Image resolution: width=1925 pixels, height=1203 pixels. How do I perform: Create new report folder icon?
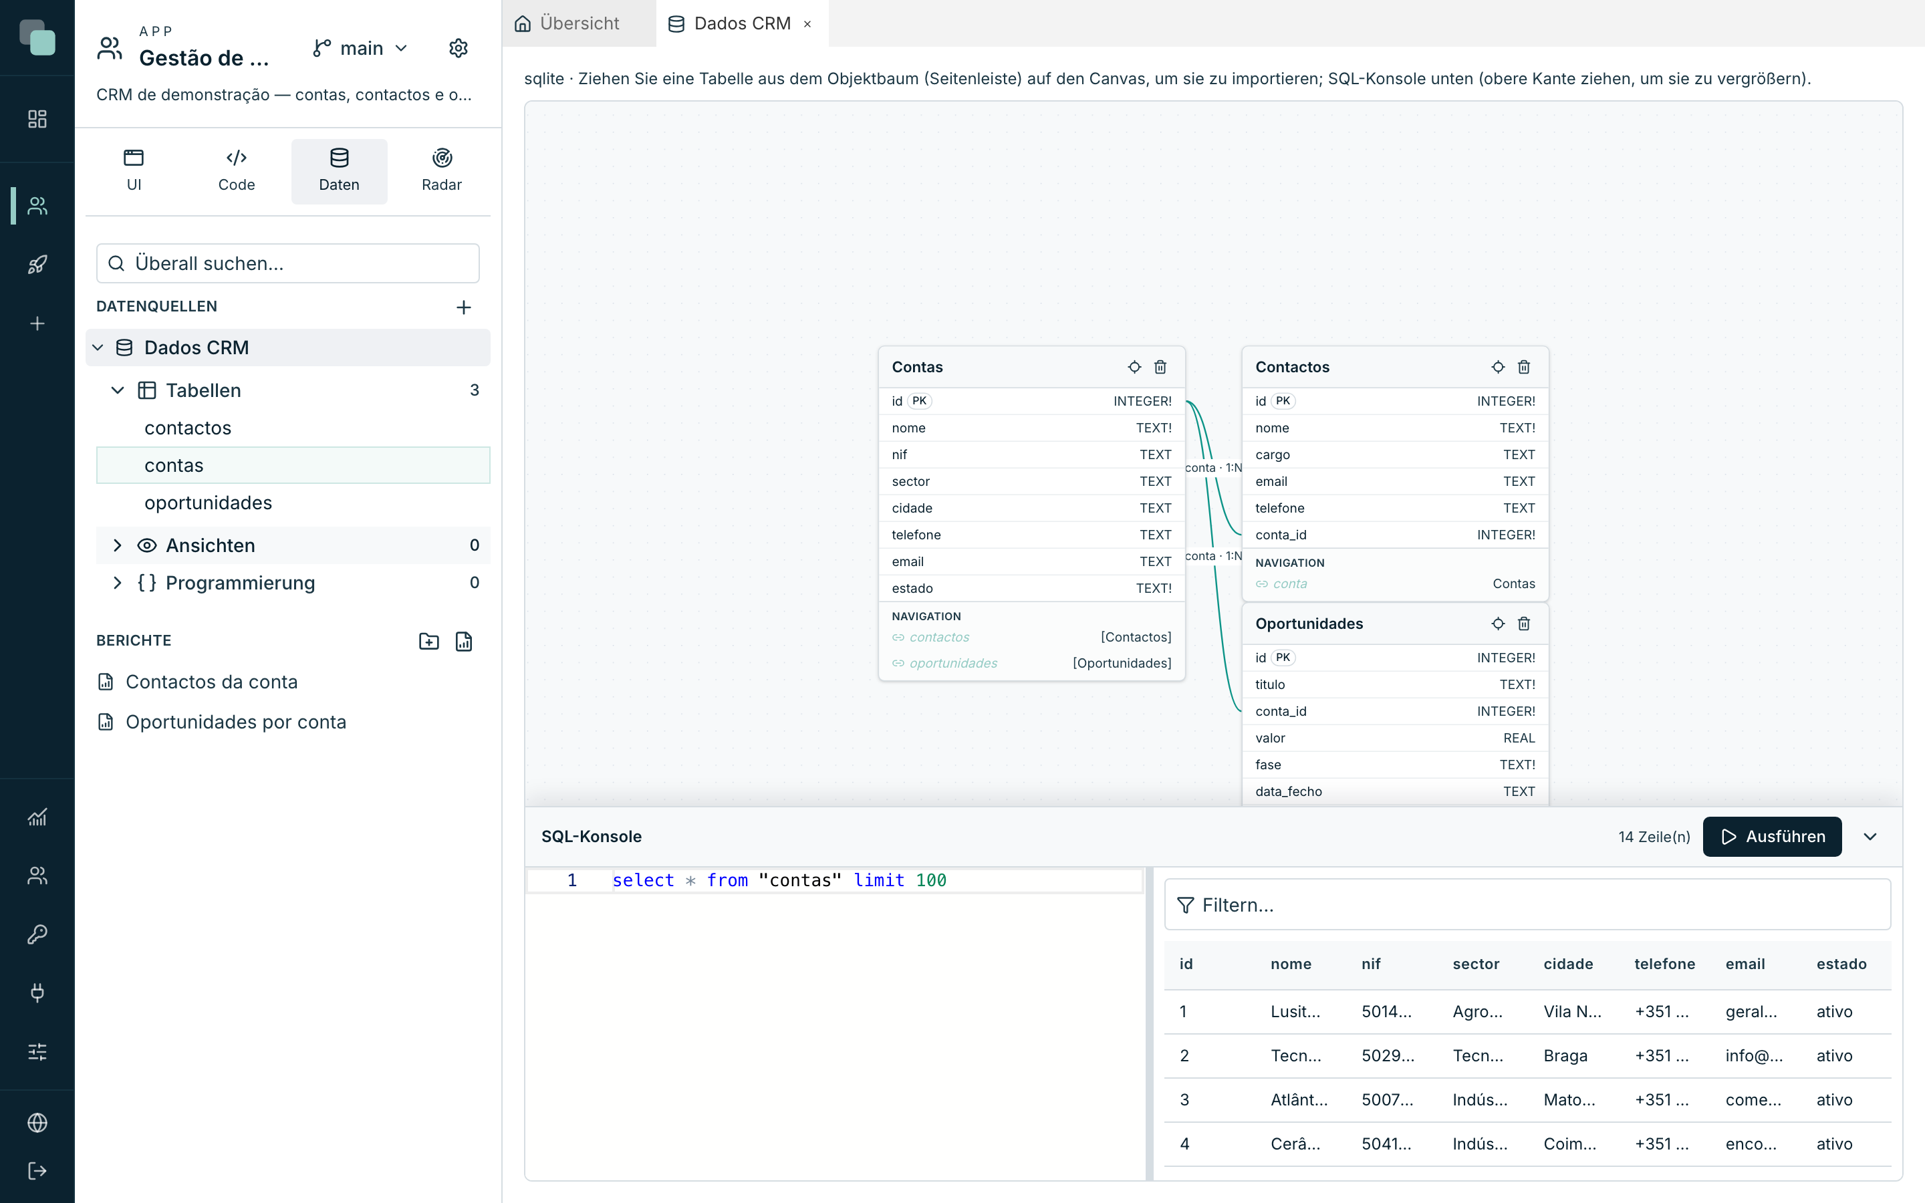click(428, 642)
